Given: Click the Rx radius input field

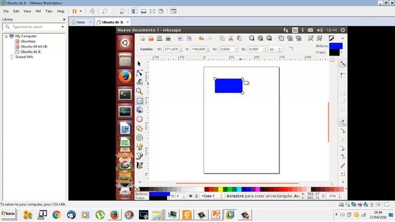Looking at the screenshot, I should point(227,49).
